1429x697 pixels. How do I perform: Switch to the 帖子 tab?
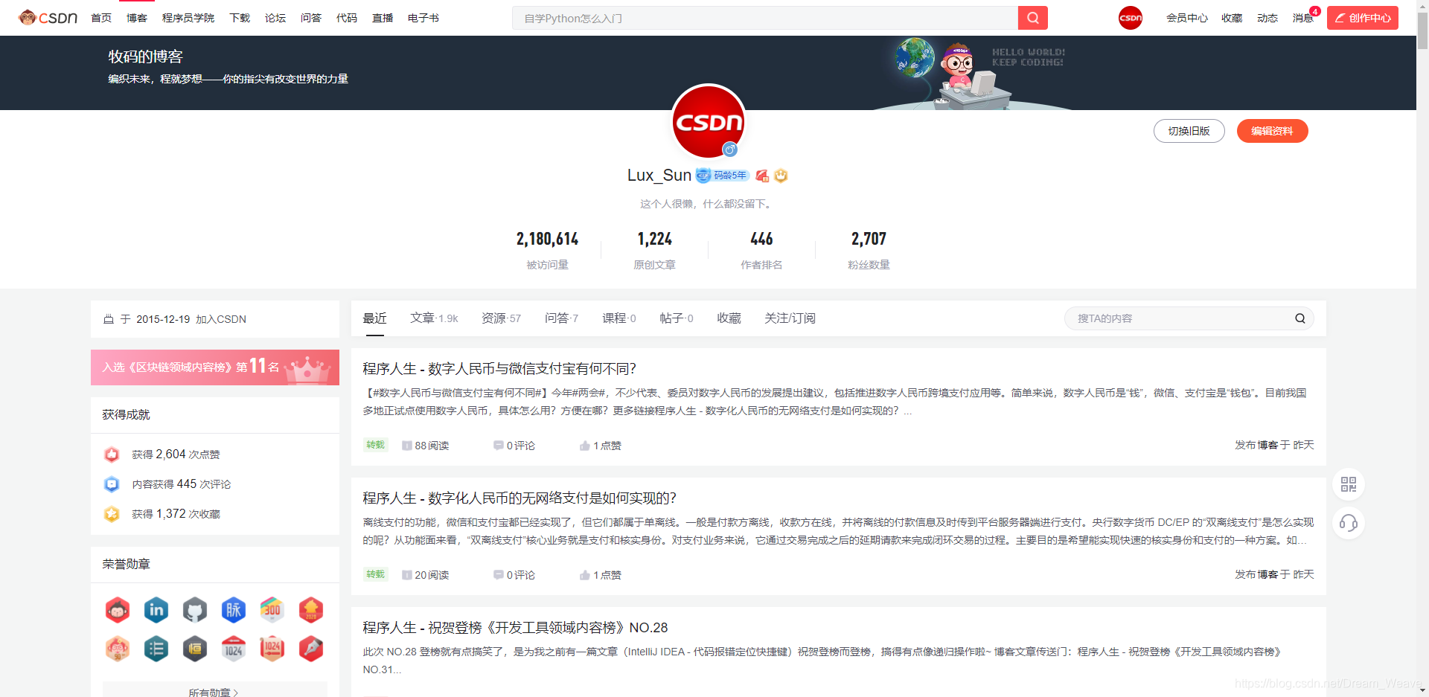[x=677, y=318]
